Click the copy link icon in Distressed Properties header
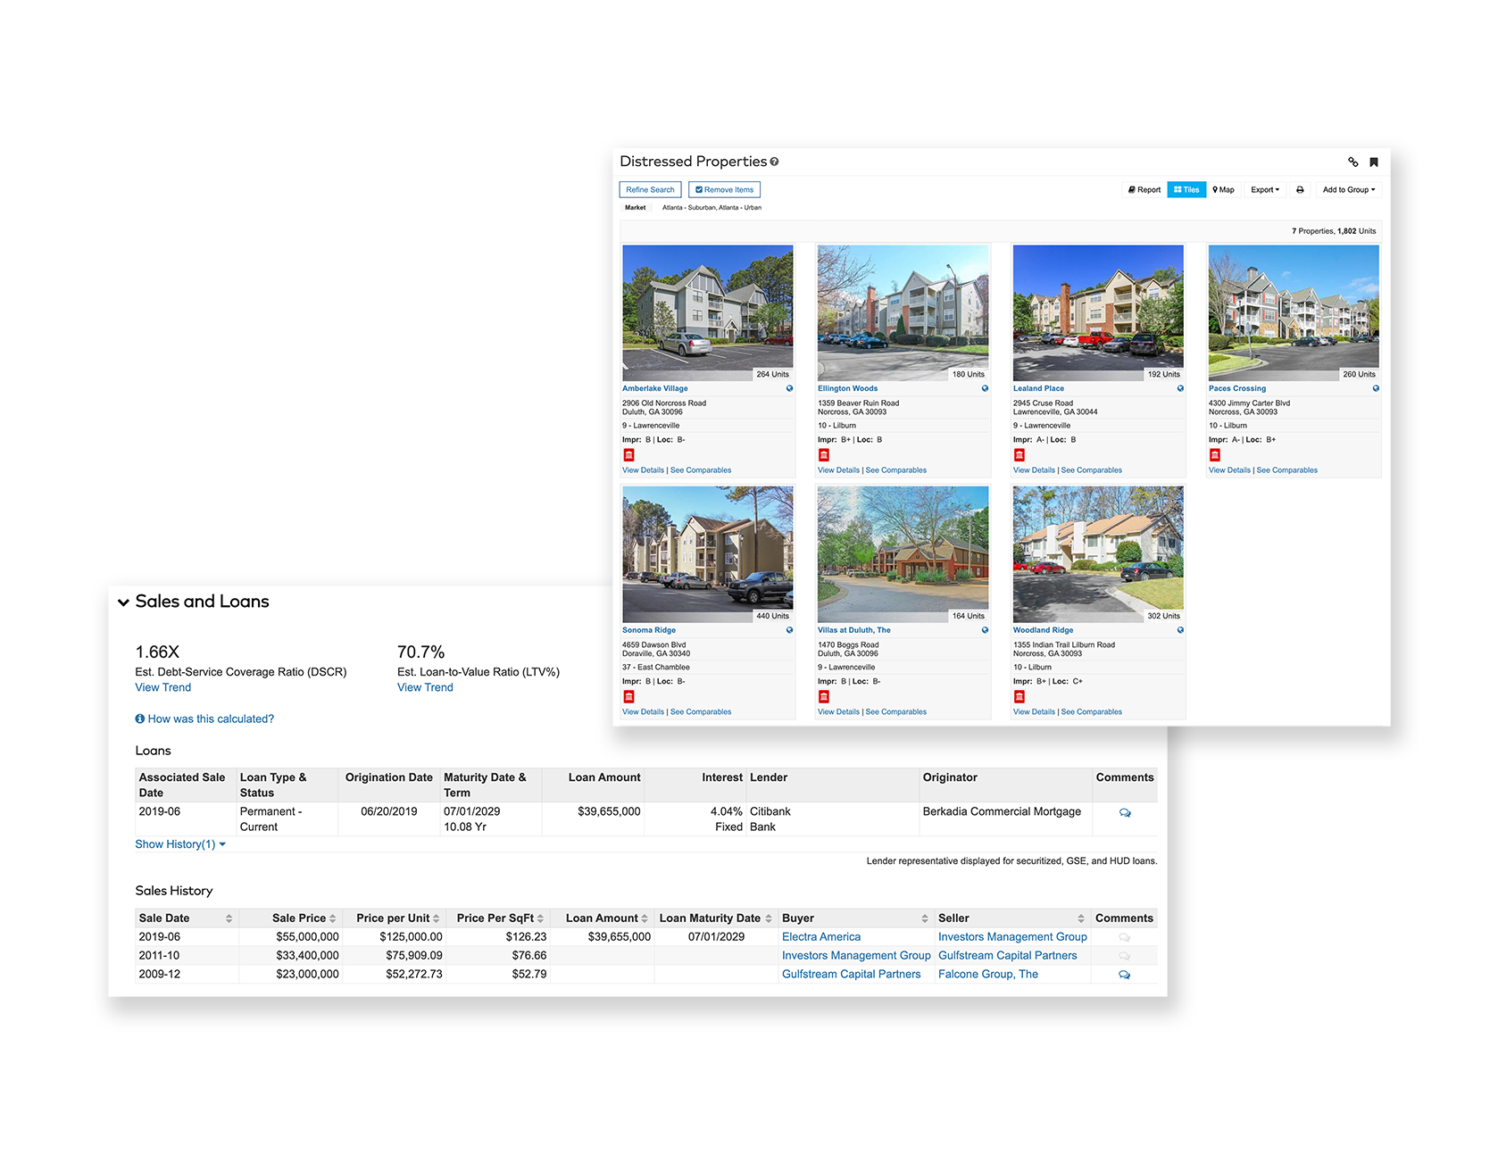 [1352, 162]
